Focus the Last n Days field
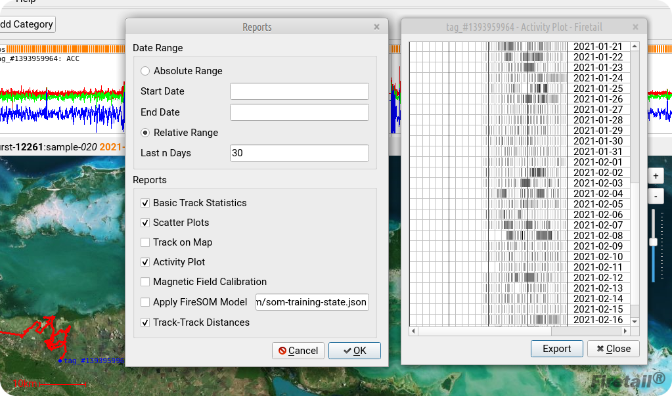Viewport: 672px width, 396px height. (299, 153)
